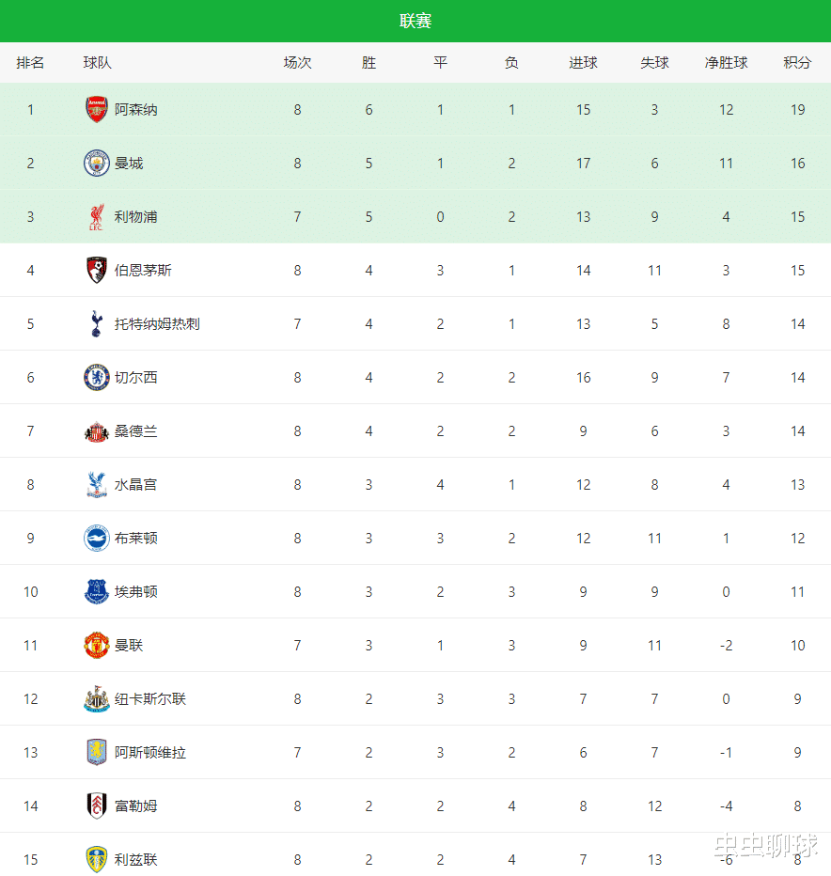The height and width of the screenshot is (876, 831).
Task: Select the 联赛 tab header
Action: click(415, 21)
